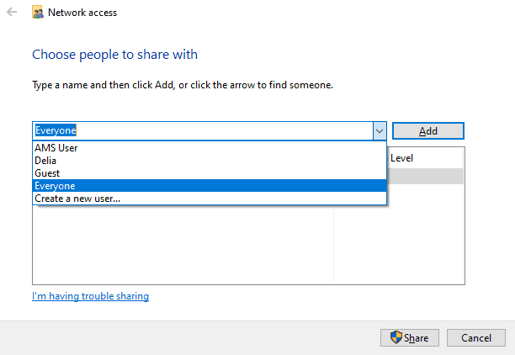Click the Choose people to share with heading
Image resolution: width=515 pixels, height=355 pixels.
pyautogui.click(x=114, y=55)
